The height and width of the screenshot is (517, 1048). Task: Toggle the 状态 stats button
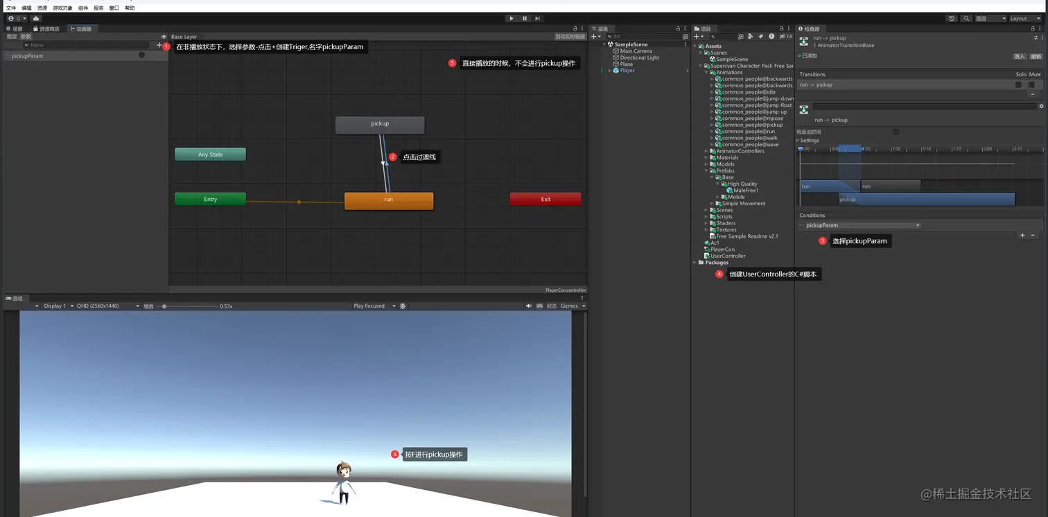coord(552,306)
